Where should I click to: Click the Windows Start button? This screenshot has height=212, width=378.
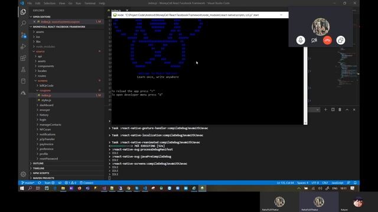22,188
